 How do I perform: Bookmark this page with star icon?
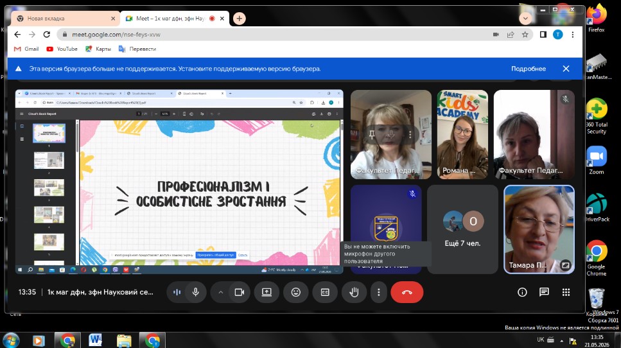click(525, 35)
